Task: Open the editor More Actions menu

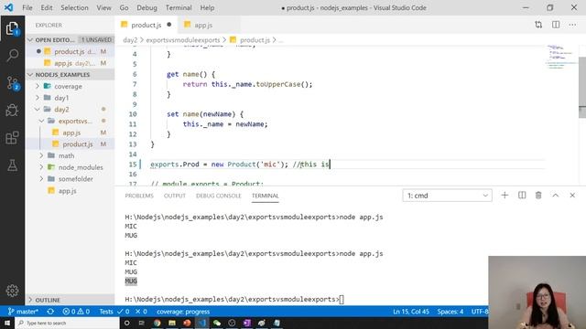Action: pos(572,25)
